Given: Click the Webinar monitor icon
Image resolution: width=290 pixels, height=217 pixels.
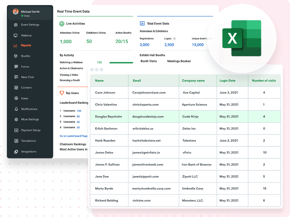Looking at the screenshot, I should [x=16, y=35].
